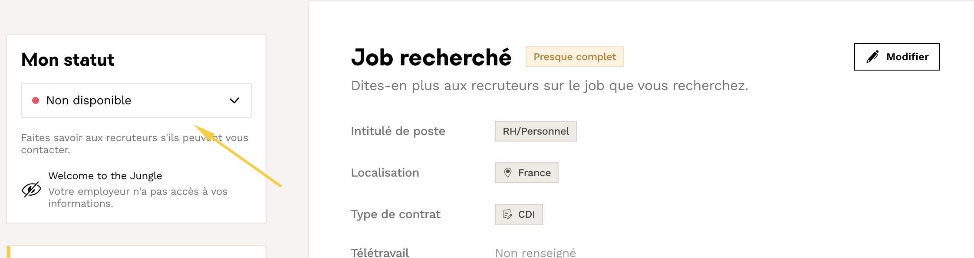Click the "Type de contrat" field label
Viewport: 974px width, 258px height.
click(395, 214)
